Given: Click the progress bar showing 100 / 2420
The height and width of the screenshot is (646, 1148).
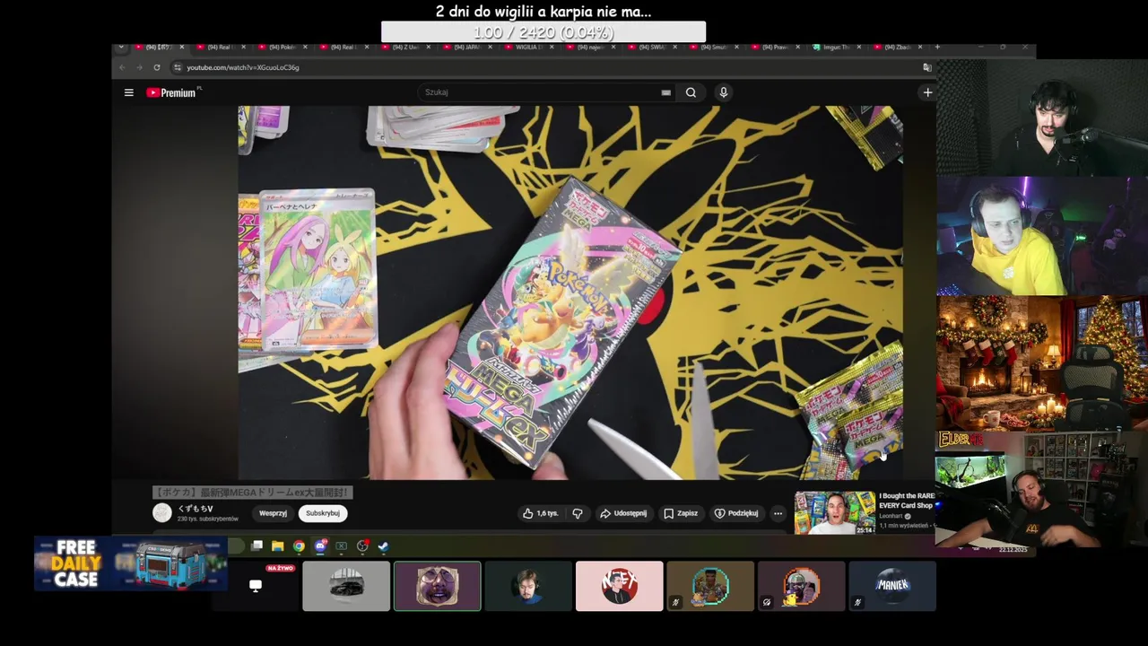Looking at the screenshot, I should 544,32.
